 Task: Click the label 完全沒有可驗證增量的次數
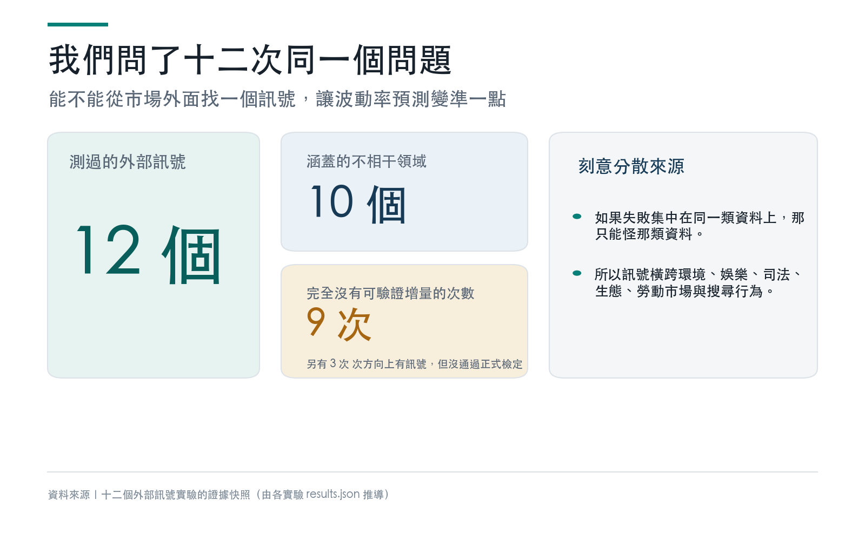(x=390, y=293)
